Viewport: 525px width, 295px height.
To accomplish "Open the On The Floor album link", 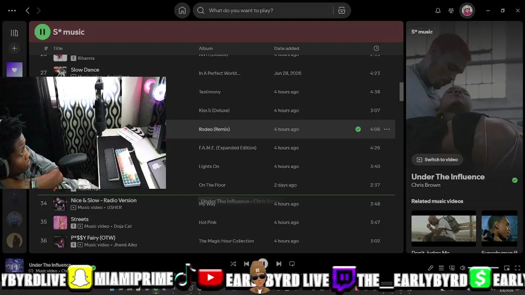I will [212, 185].
